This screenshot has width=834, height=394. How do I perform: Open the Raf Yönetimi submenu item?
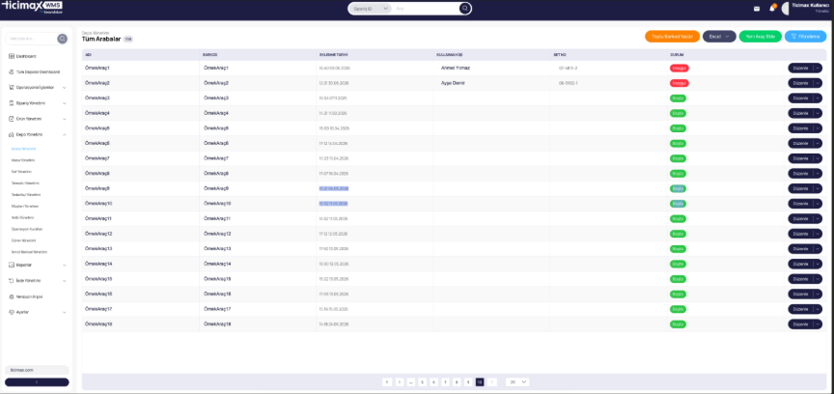point(21,172)
